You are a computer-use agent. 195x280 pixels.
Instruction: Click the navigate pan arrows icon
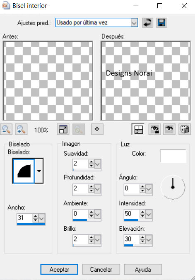point(97,129)
